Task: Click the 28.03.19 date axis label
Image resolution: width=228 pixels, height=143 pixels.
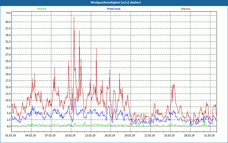Action: pyautogui.click(x=189, y=136)
